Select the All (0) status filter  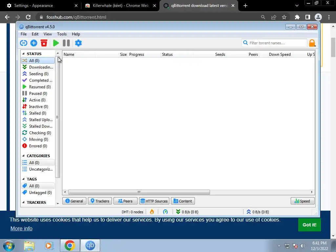click(38, 60)
